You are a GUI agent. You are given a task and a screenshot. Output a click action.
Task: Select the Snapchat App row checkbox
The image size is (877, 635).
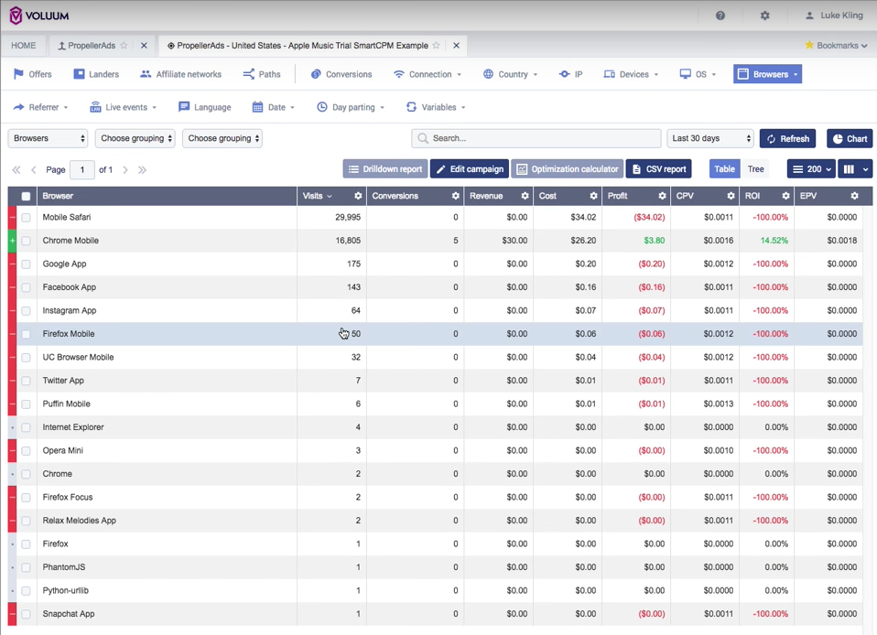tap(26, 614)
